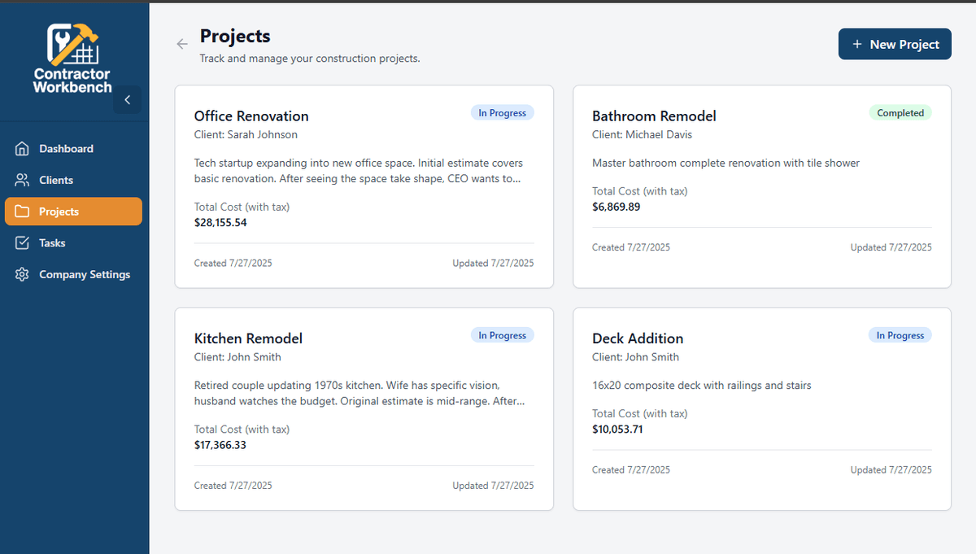Click the Completed badge on Bathroom Remodel
The height and width of the screenshot is (554, 976).
click(900, 112)
